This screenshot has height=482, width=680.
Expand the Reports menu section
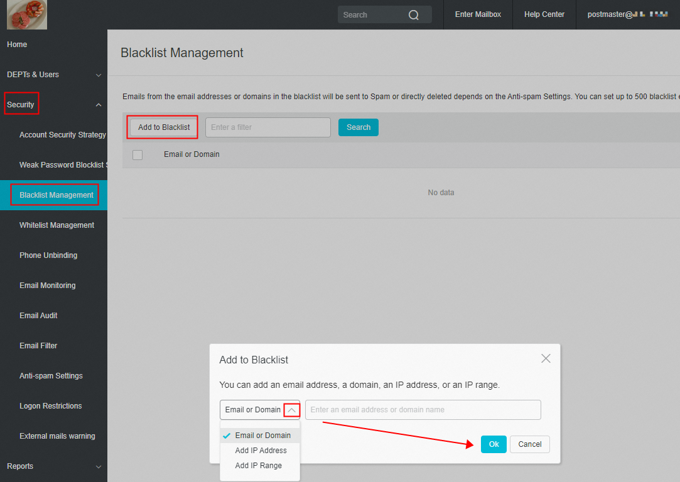tap(54, 466)
